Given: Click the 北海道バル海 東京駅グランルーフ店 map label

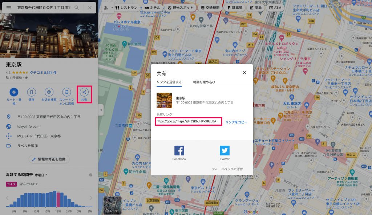Looking at the screenshot, I should [x=298, y=114].
